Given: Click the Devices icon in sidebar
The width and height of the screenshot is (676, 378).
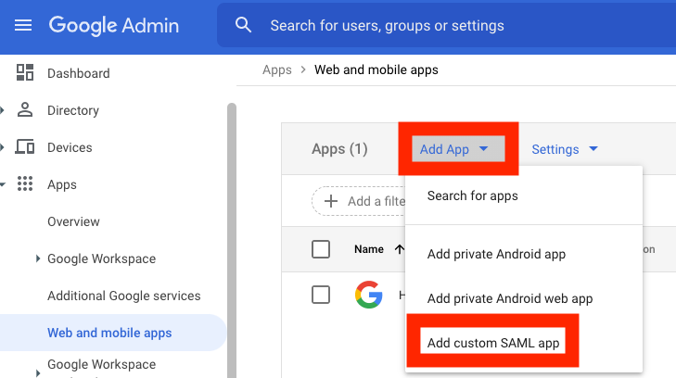Looking at the screenshot, I should 25,146.
